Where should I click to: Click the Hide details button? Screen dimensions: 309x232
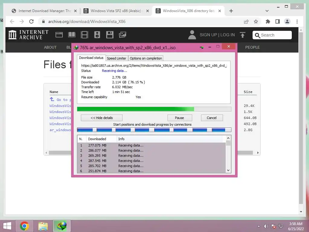pyautogui.click(x=102, y=118)
